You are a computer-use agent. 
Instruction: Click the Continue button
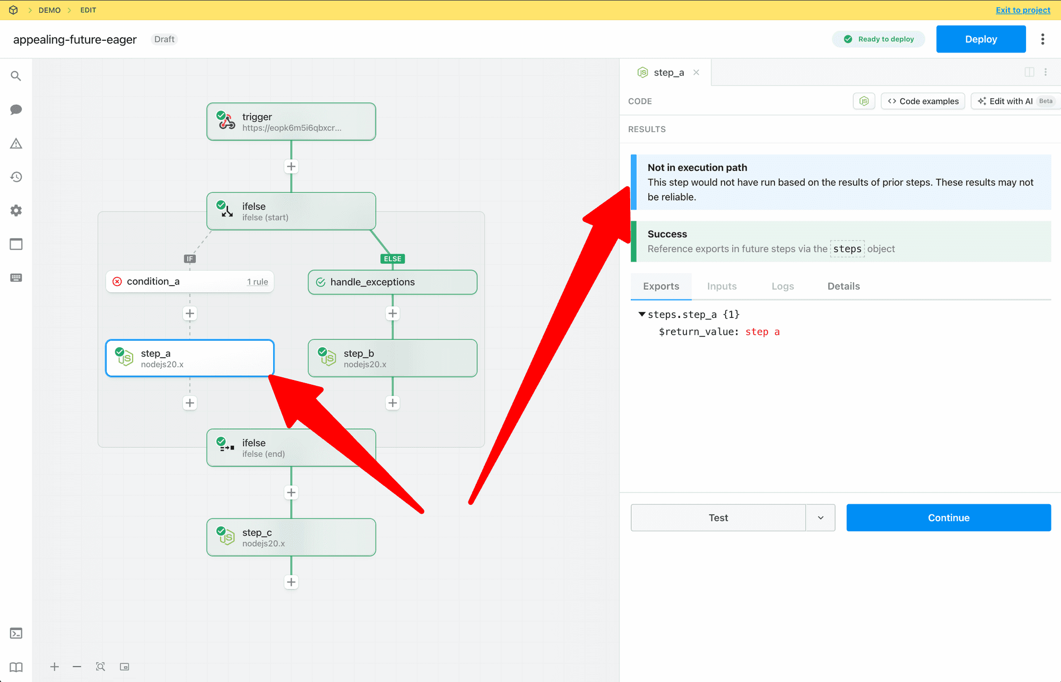[949, 517]
